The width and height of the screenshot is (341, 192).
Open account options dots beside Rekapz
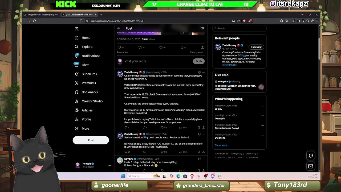[109, 165]
